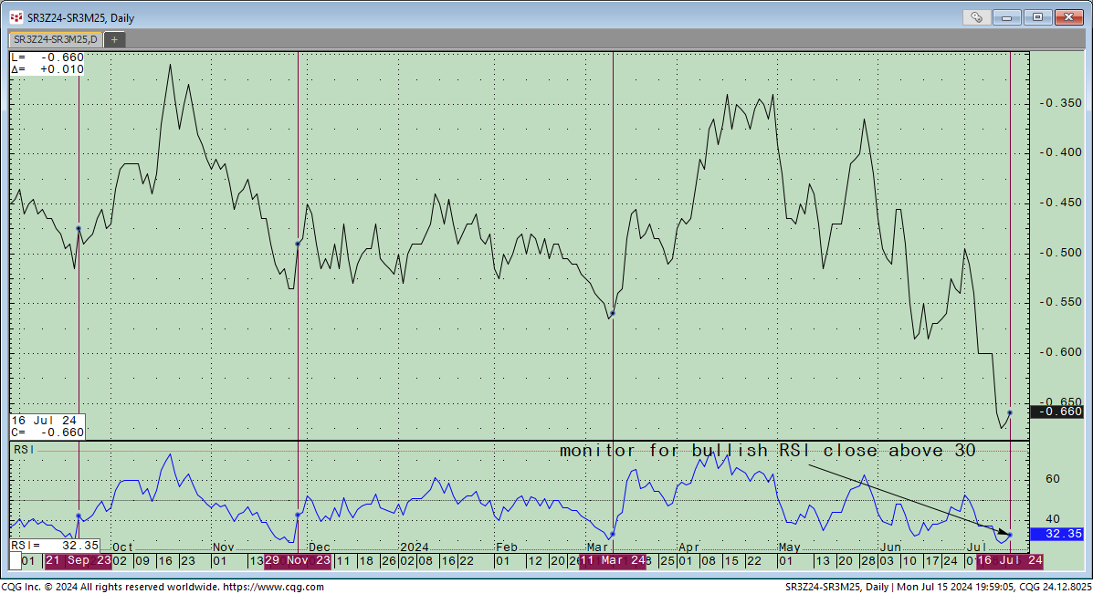Click the L= -0.660 price readout
Image resolution: width=1093 pixels, height=594 pixels.
(46, 57)
